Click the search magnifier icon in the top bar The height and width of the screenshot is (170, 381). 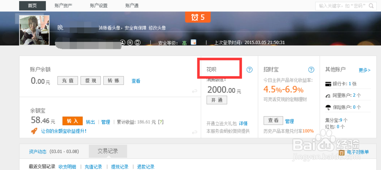click(x=371, y=6)
